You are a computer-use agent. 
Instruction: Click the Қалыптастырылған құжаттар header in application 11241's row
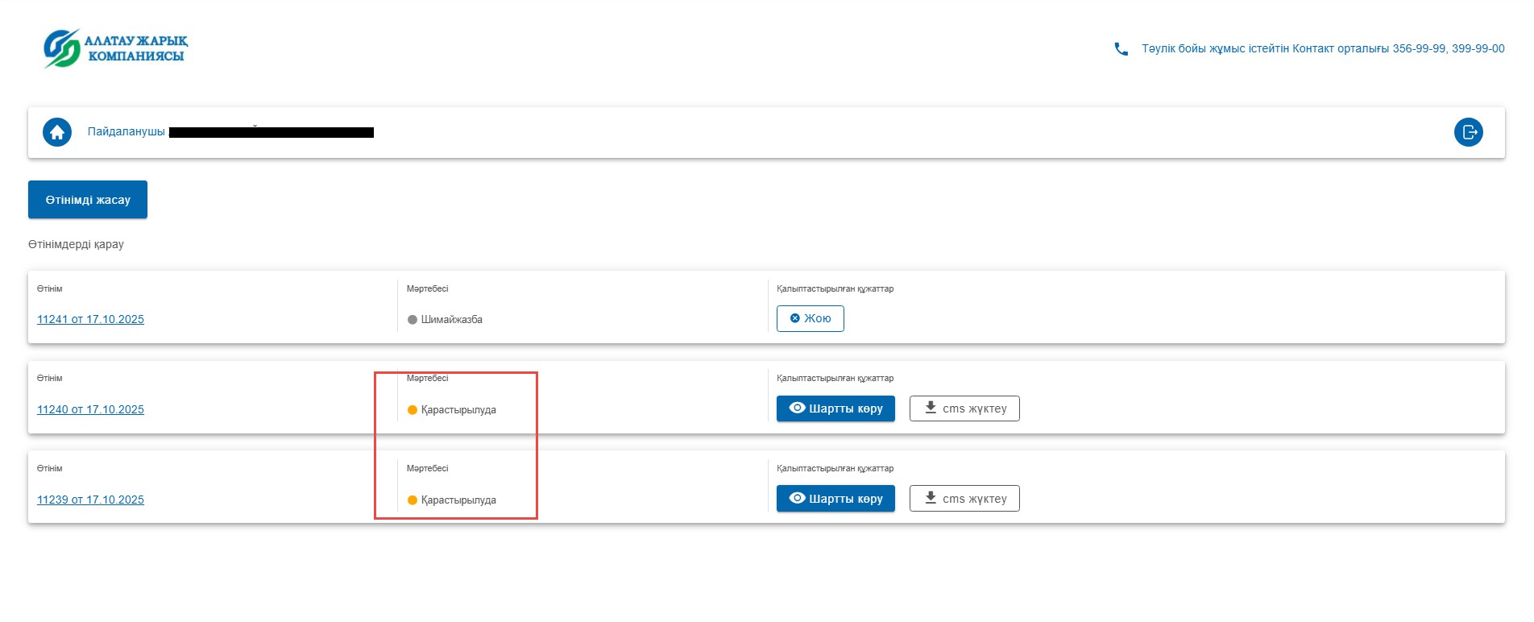coord(835,288)
